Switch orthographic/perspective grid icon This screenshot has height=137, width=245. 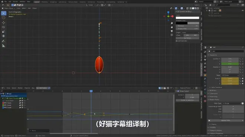pos(172,35)
